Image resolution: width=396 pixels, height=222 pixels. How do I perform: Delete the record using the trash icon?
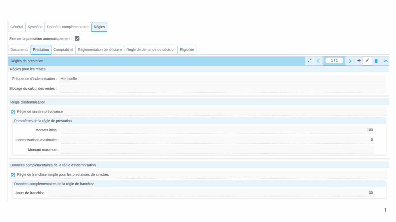pos(376,61)
